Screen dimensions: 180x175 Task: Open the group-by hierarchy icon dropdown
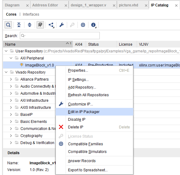click(x=51, y=25)
